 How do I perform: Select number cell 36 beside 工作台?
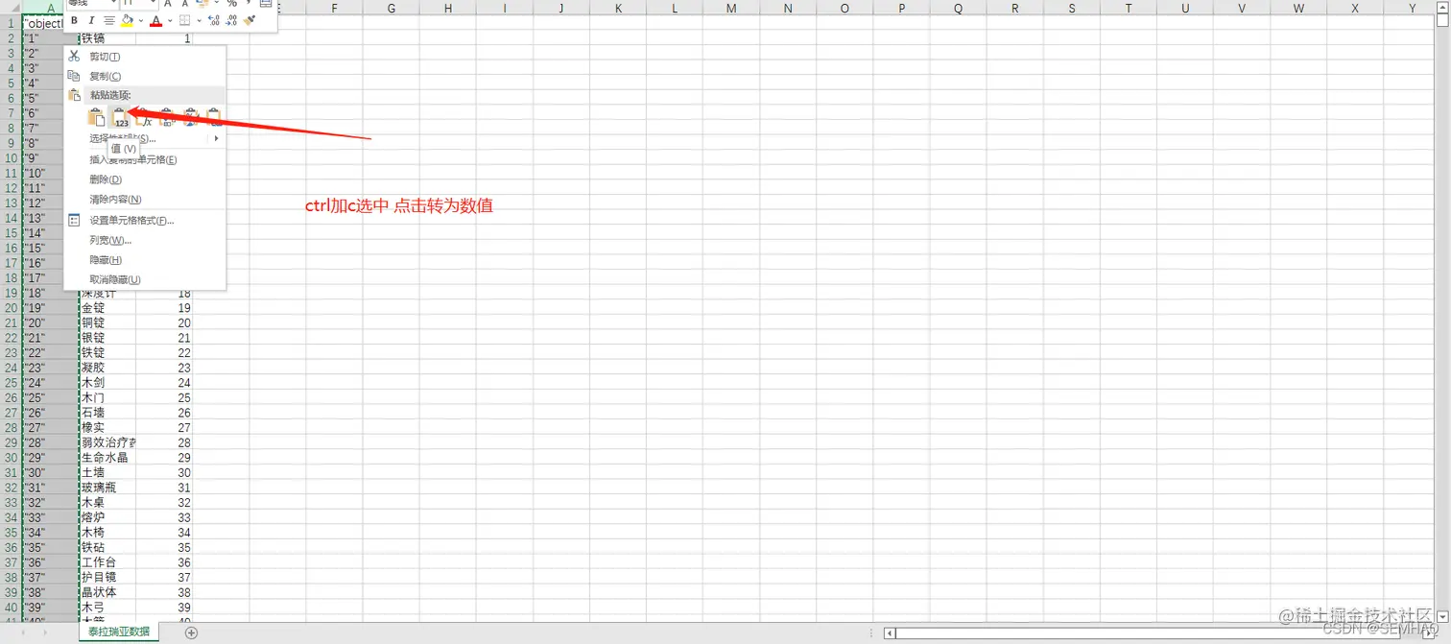[164, 562]
